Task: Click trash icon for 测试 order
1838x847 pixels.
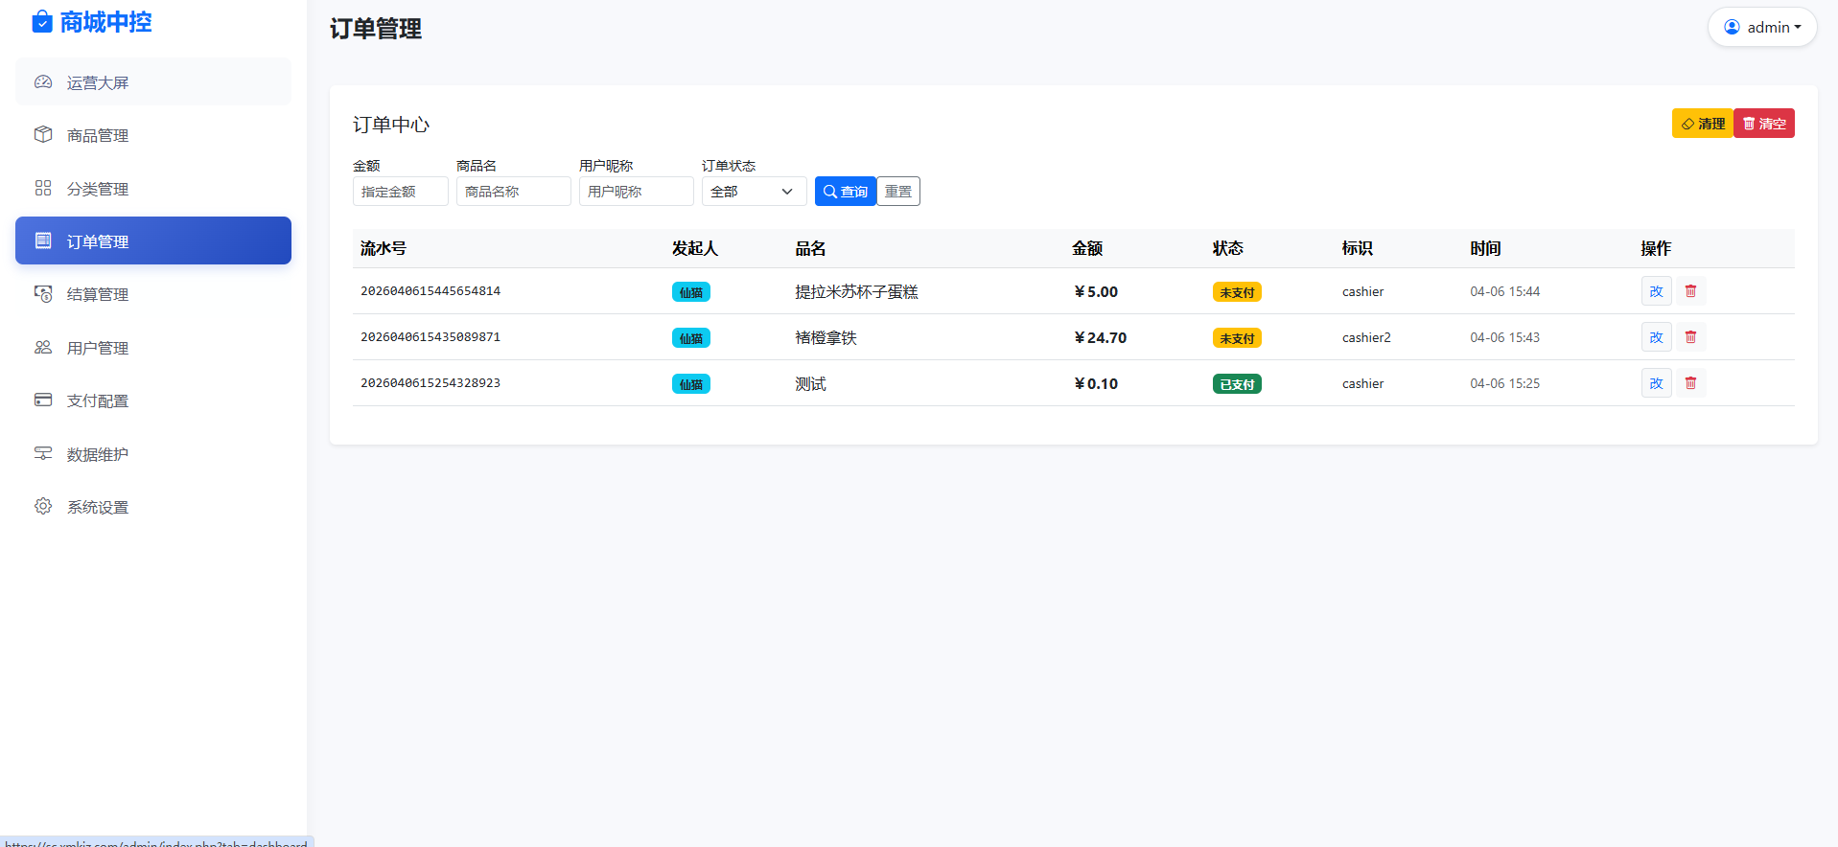Action: click(1690, 383)
